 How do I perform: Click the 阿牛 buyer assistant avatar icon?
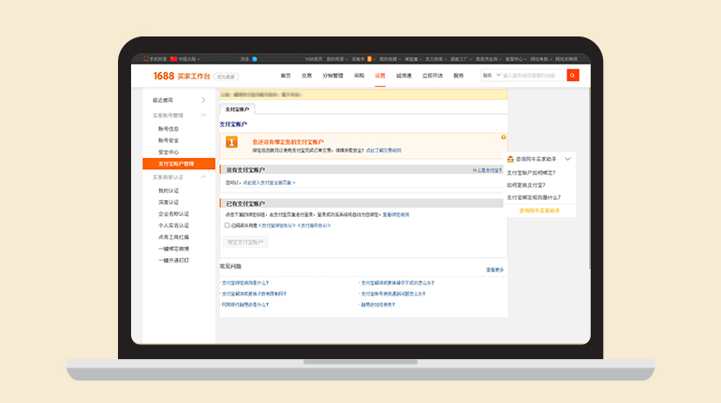[x=510, y=160]
